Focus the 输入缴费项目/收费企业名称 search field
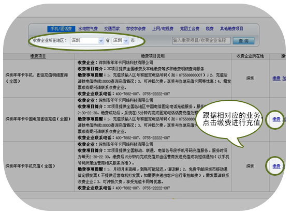291x215 pixels. click(x=201, y=40)
